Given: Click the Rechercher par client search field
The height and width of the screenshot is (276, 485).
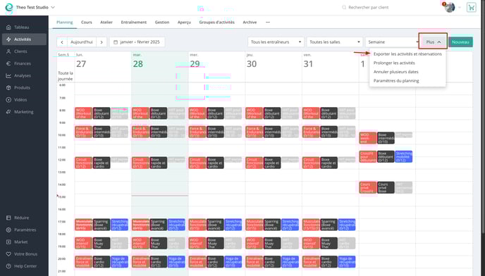Looking at the screenshot, I should pyautogui.click(x=368, y=7).
